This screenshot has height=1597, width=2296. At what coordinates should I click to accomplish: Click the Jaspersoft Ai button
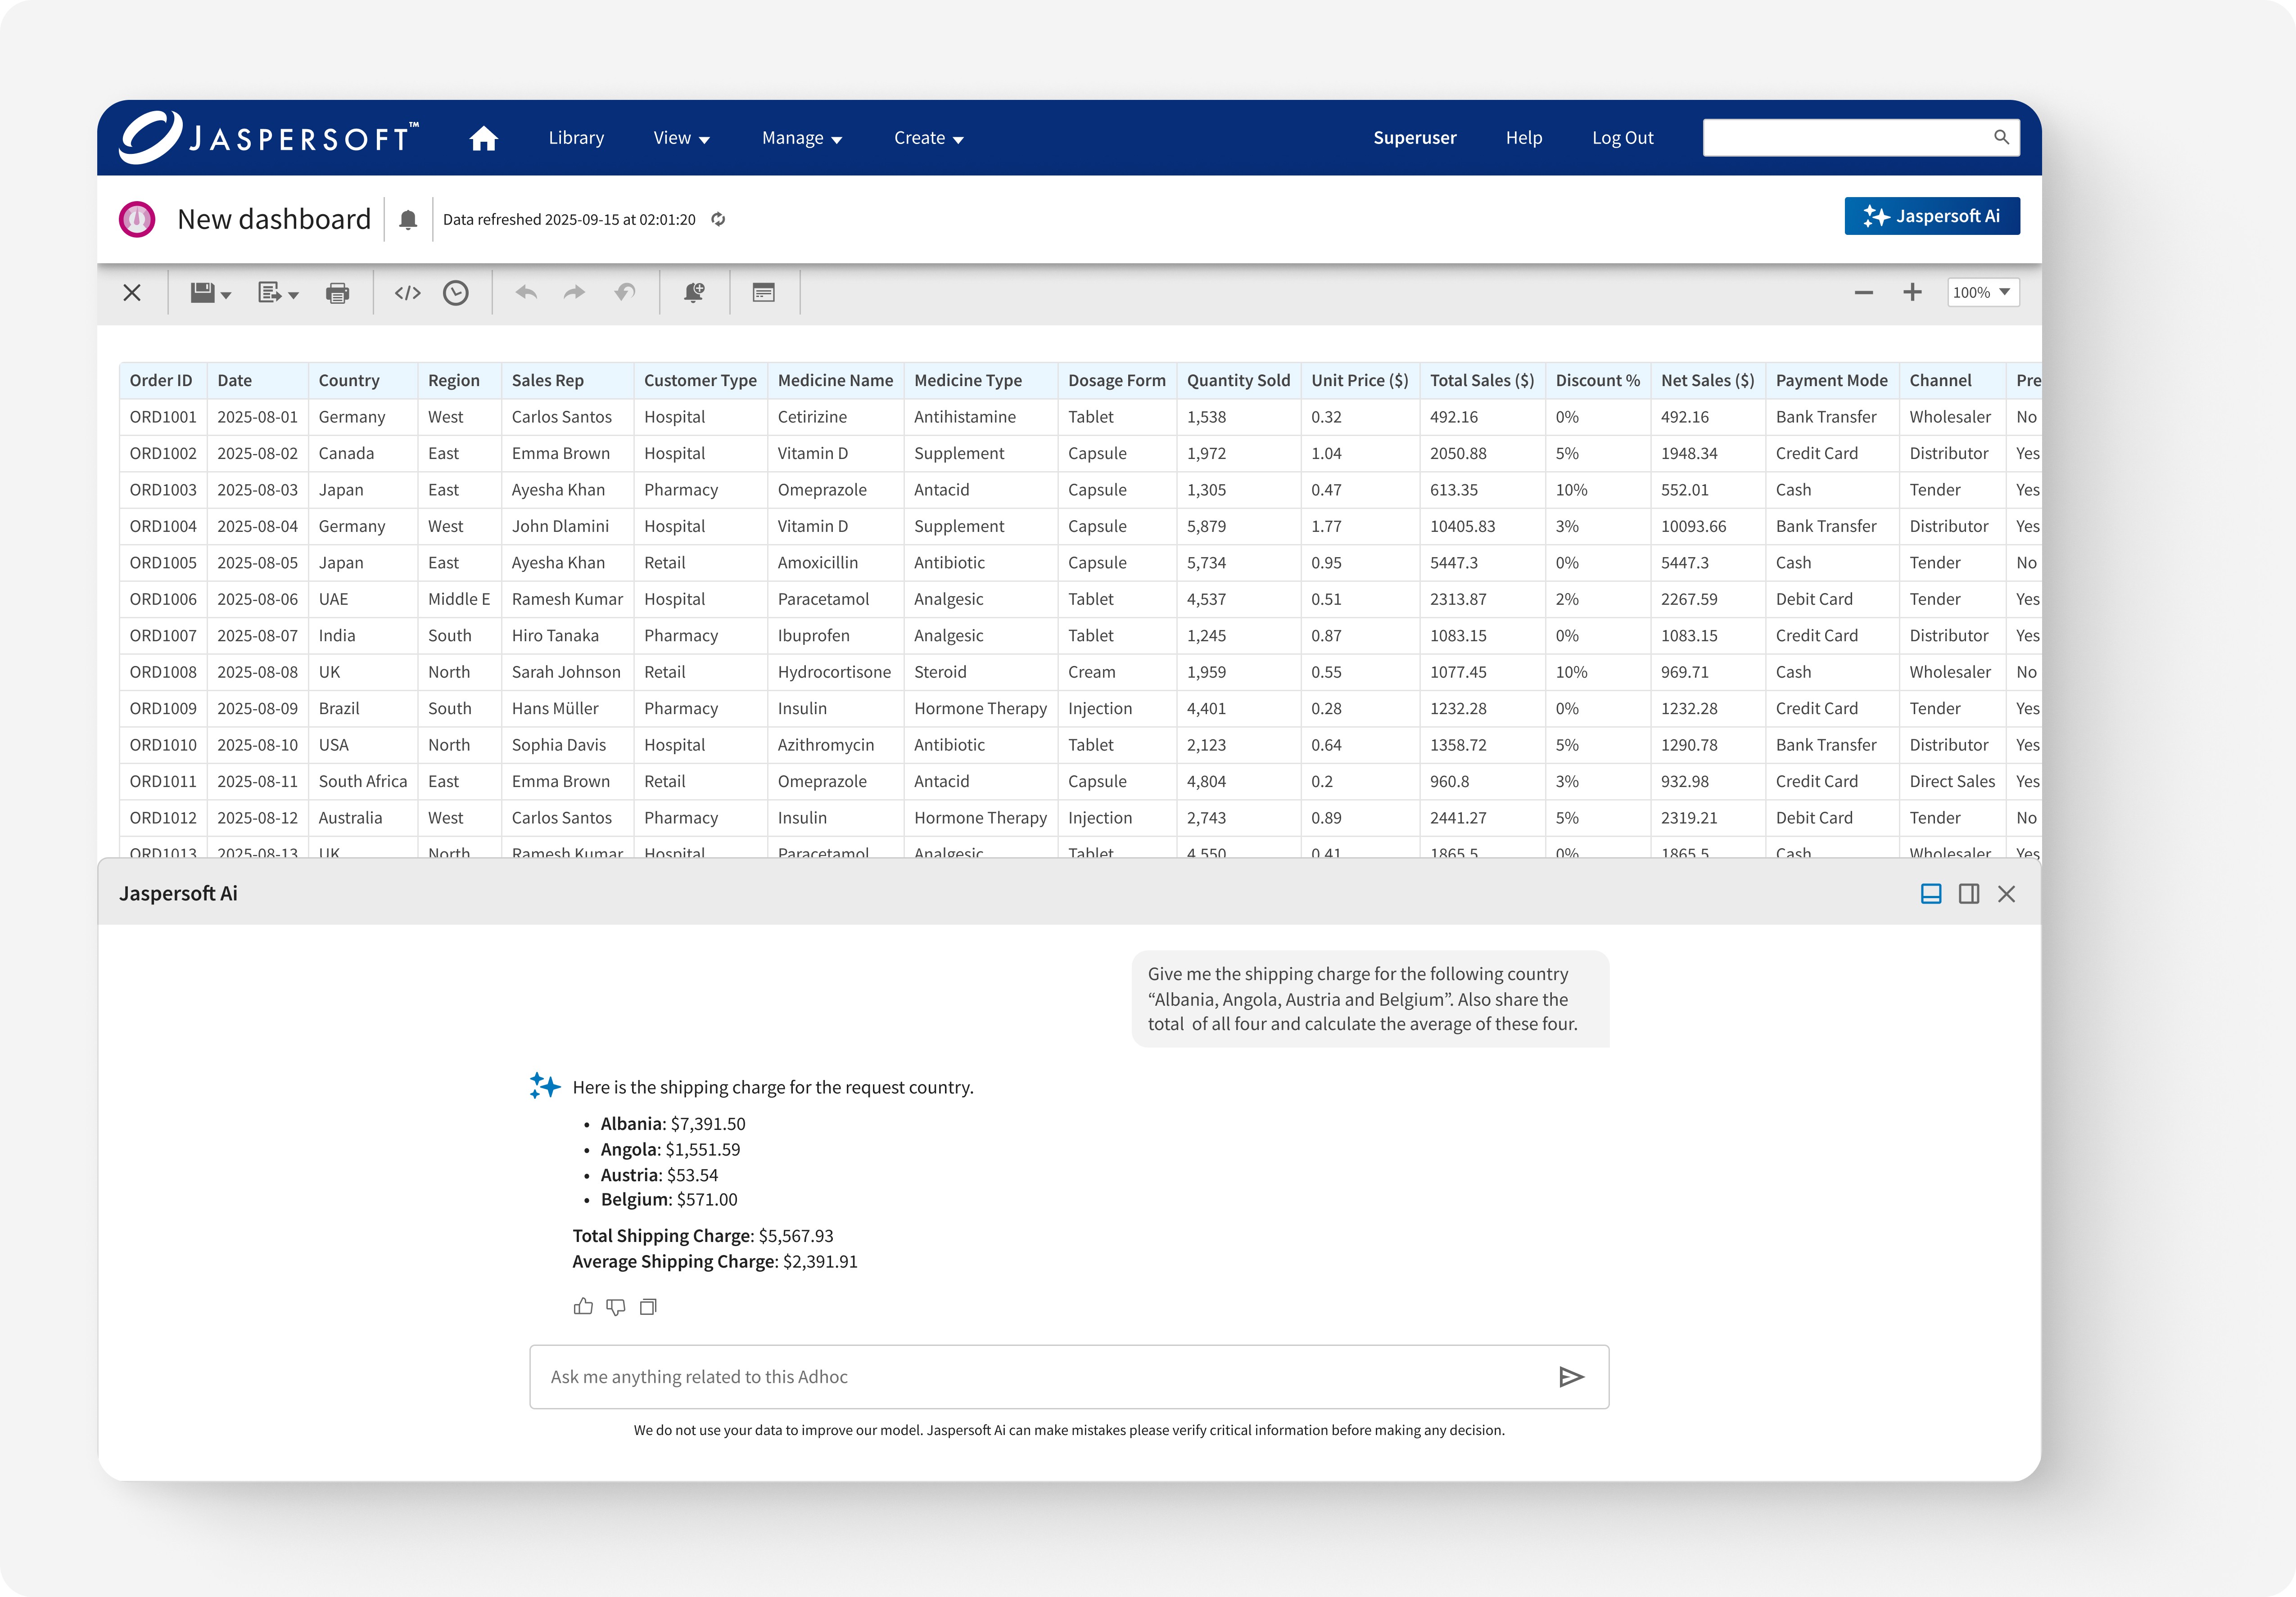[1931, 216]
